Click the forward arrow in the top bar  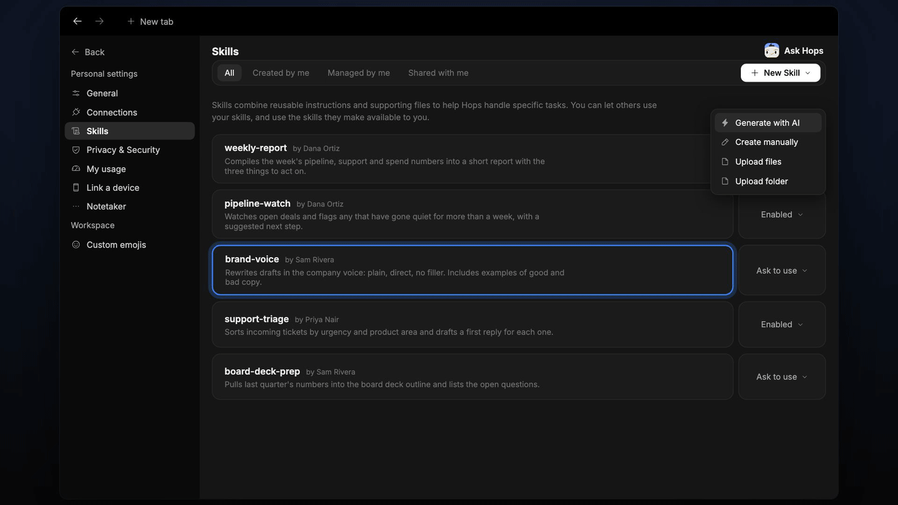99,21
